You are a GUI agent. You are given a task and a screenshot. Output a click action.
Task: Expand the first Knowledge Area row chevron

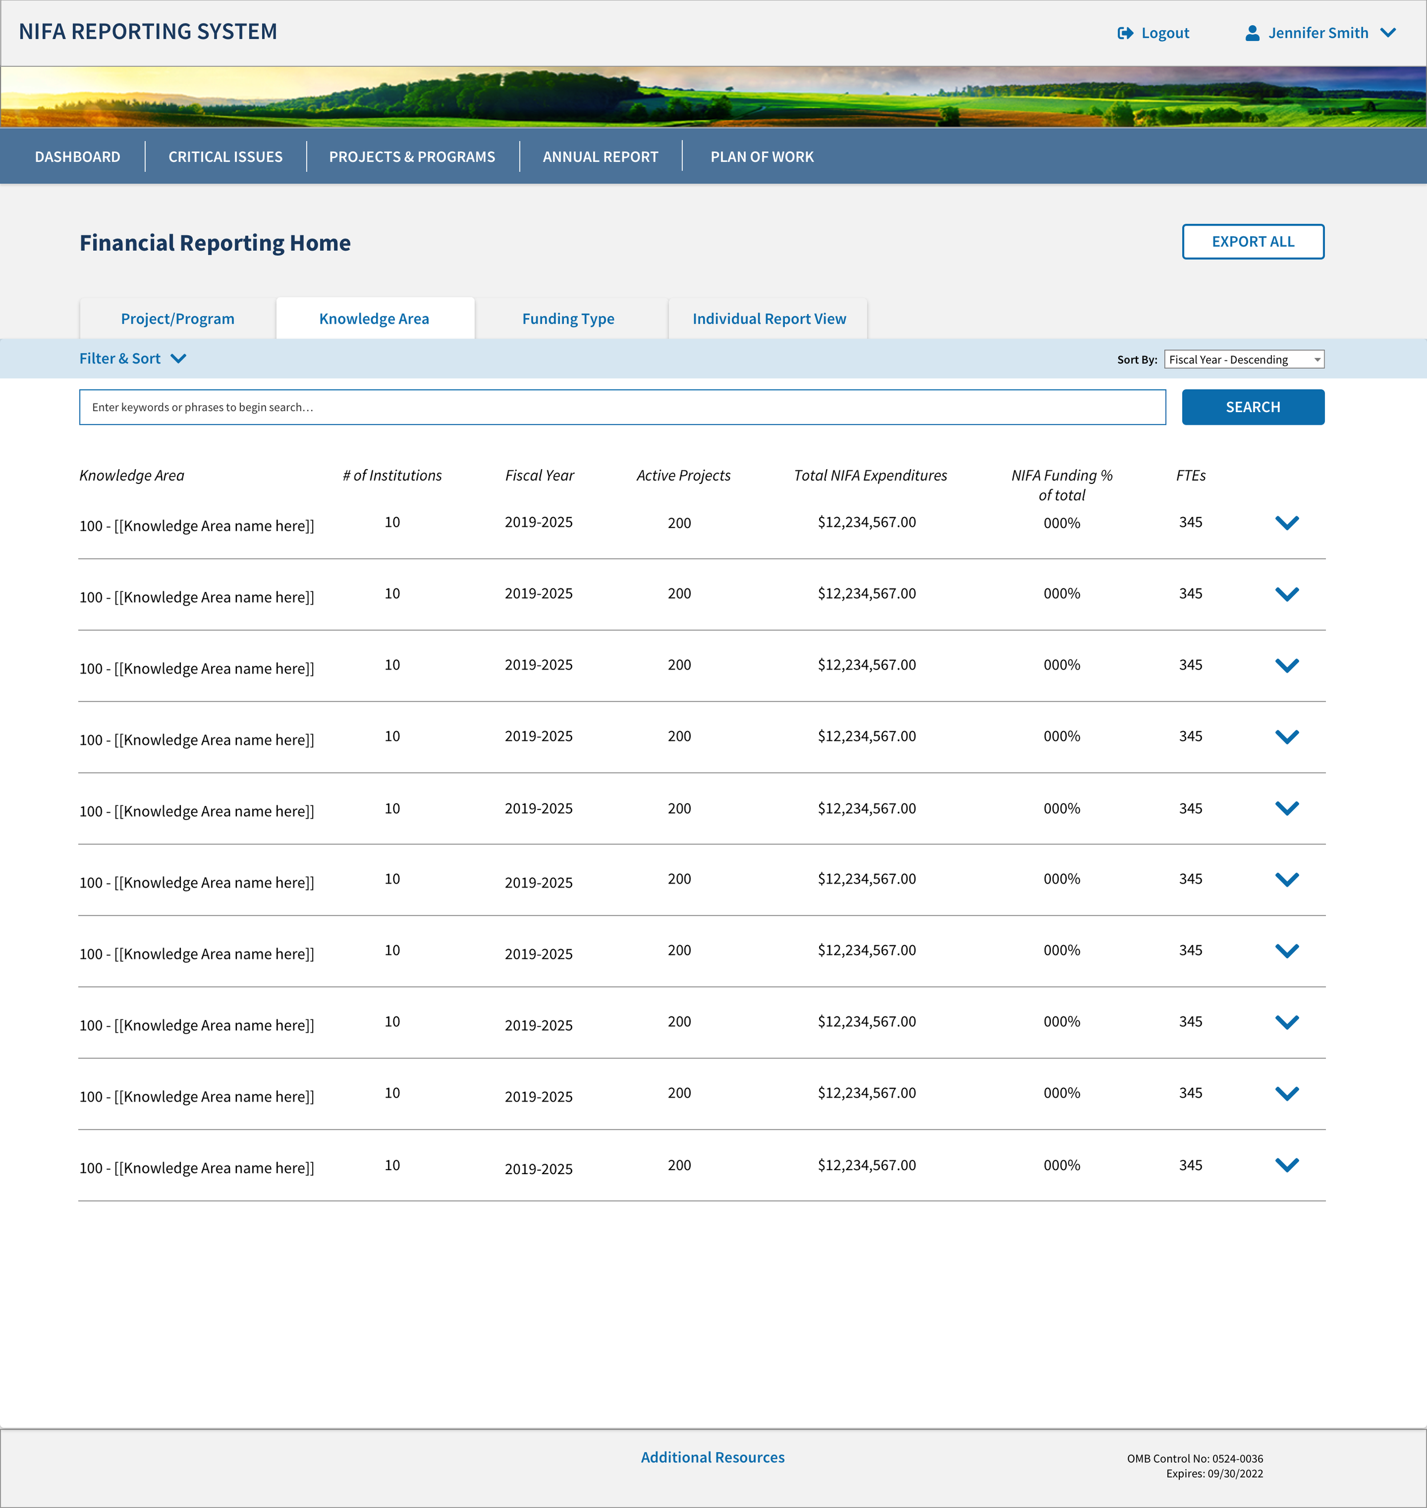tap(1286, 523)
